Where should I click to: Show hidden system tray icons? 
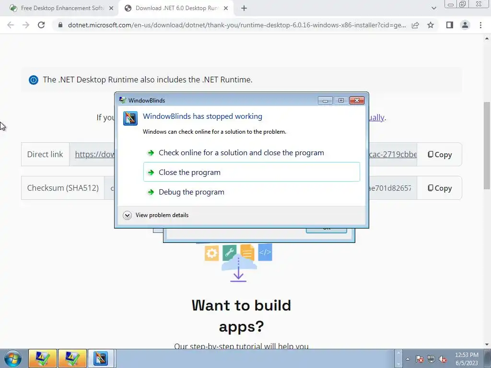pos(408,359)
